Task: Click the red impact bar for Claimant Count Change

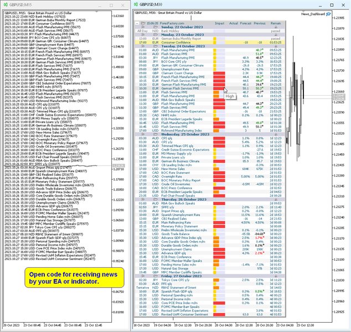Action: tap(219, 73)
